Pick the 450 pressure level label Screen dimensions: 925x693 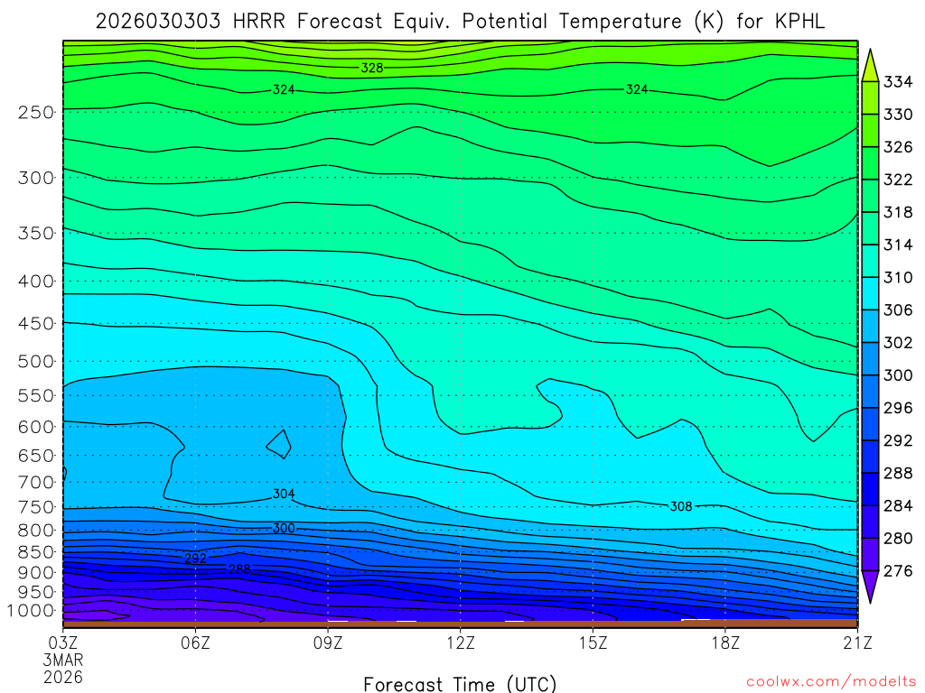coord(36,324)
